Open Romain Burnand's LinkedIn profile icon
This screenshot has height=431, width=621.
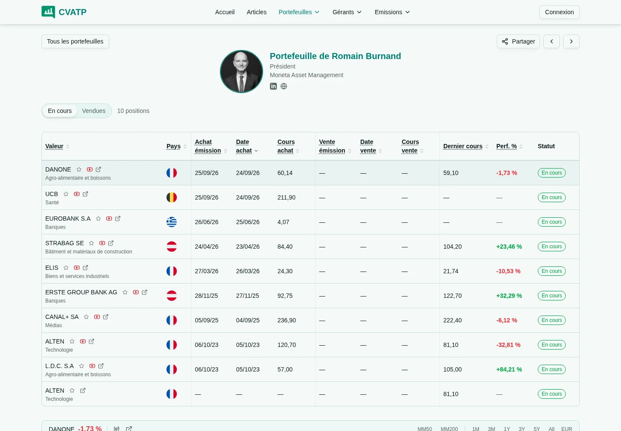click(273, 86)
